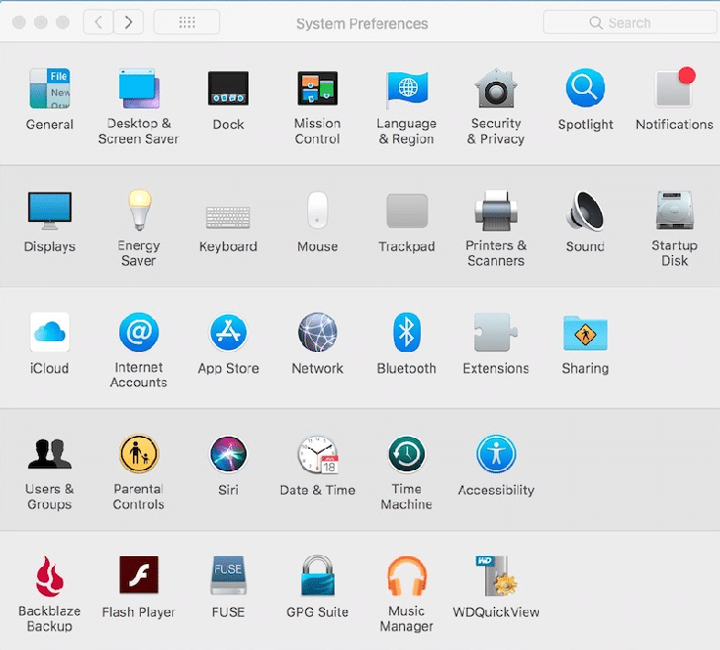This screenshot has height=650, width=720.
Task: Open Bluetooth settings
Action: pos(406,333)
